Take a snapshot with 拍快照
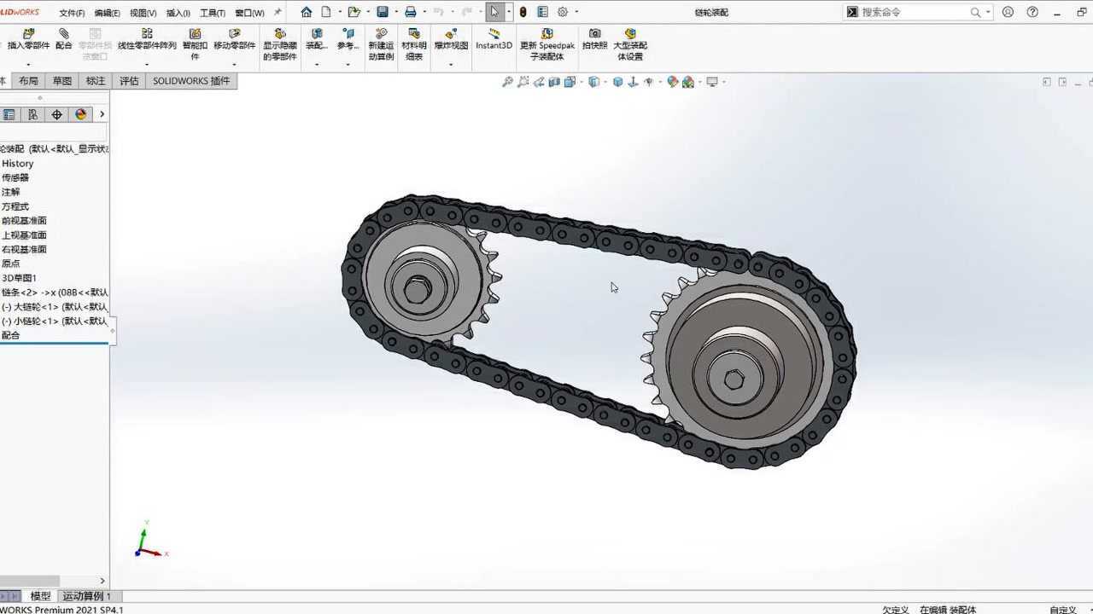 [594, 35]
